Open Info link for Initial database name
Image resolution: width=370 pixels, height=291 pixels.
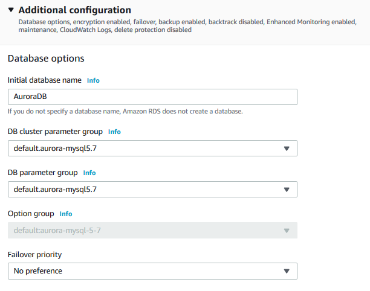point(93,80)
